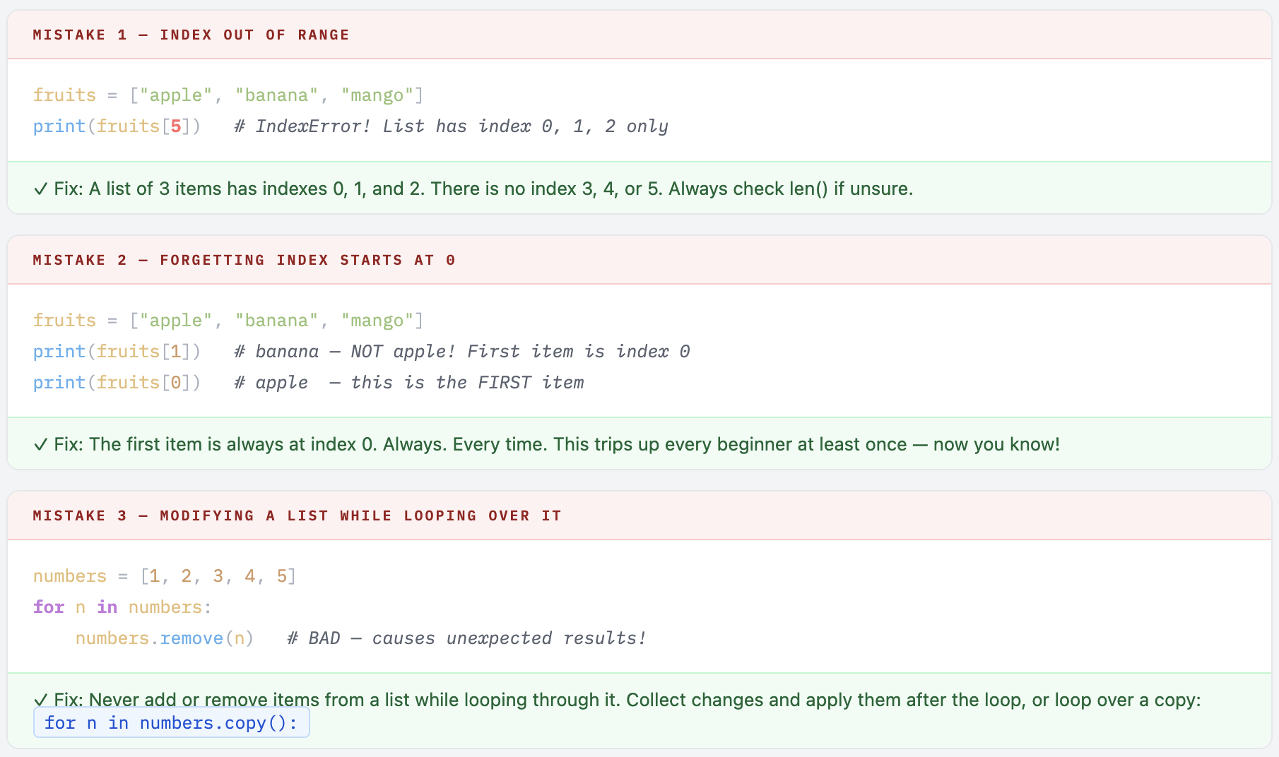Click the fruits list assignment under Mistake 2
This screenshot has width=1279, height=757.
[228, 321]
